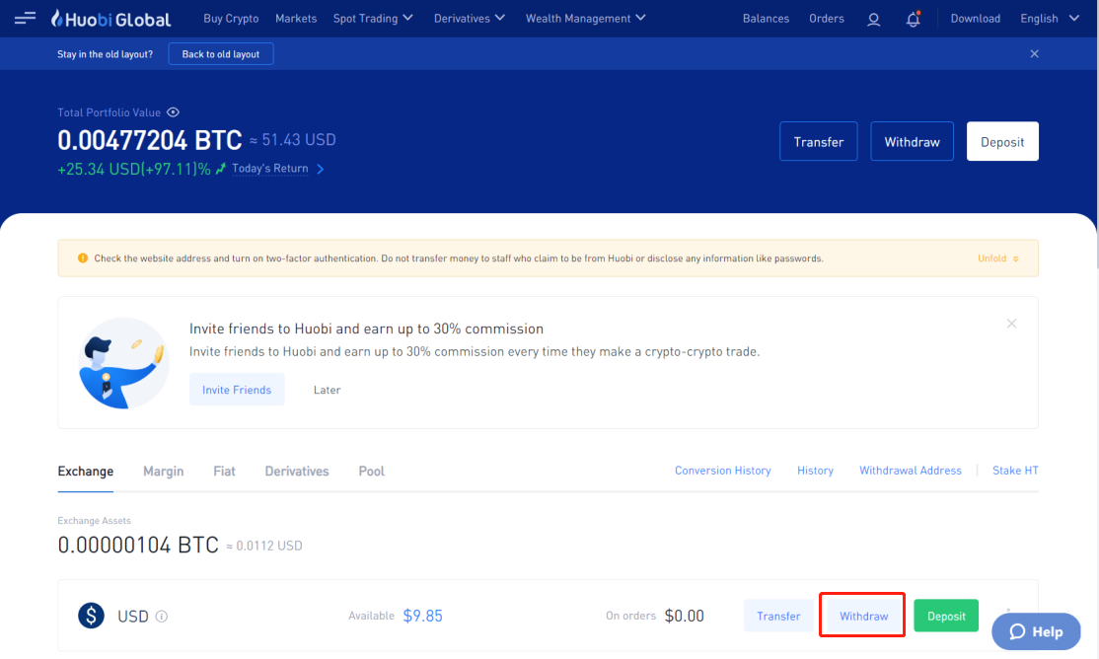The height and width of the screenshot is (659, 1099).
Task: Click Download in the header
Action: coord(975,18)
